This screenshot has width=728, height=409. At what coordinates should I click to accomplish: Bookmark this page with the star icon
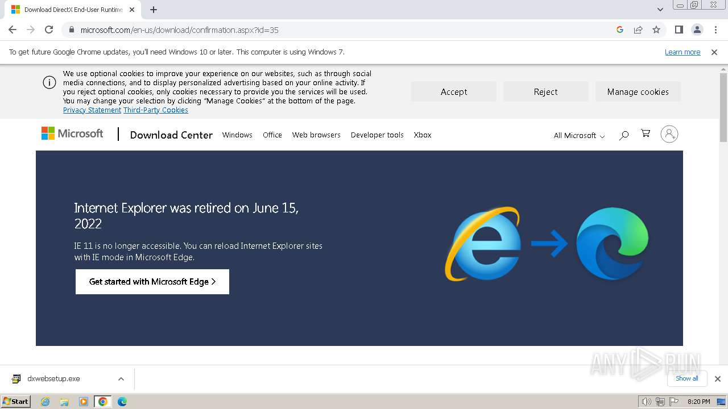(656, 30)
